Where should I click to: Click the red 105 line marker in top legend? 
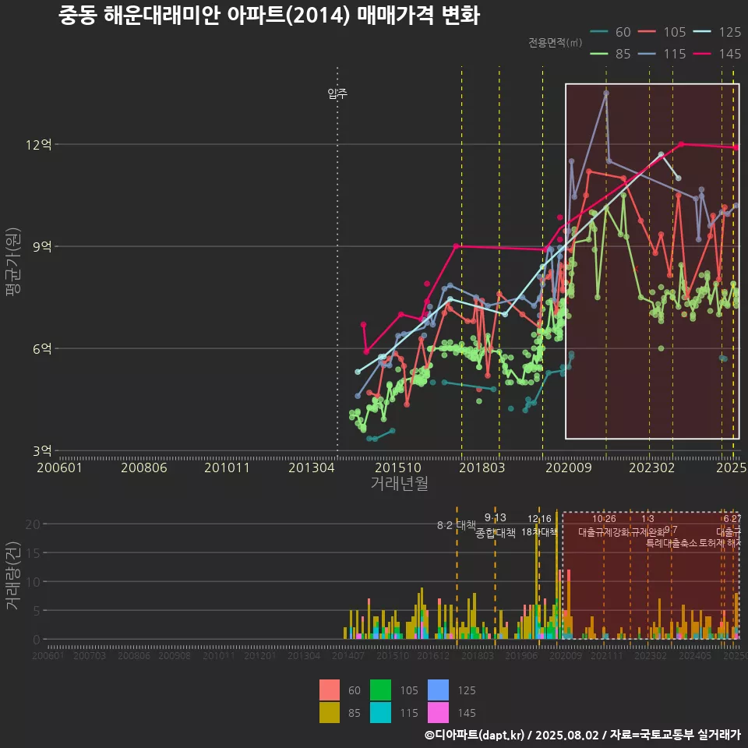647,32
